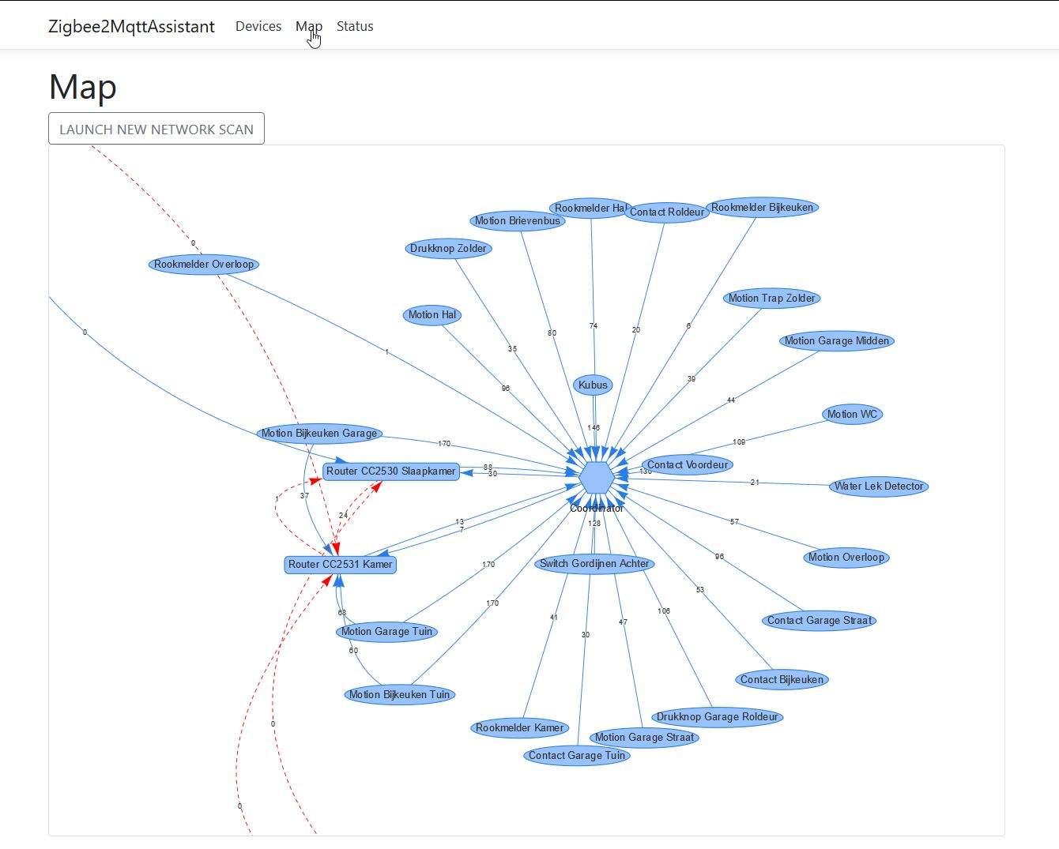Screen dimensions: 1059x849
Task: Select the Router CC2531 Kamer node
Action: point(340,565)
